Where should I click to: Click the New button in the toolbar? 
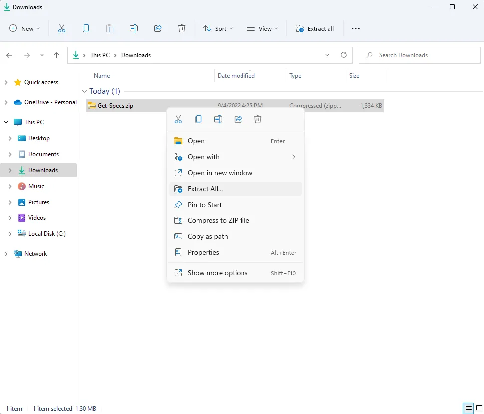[x=25, y=29]
